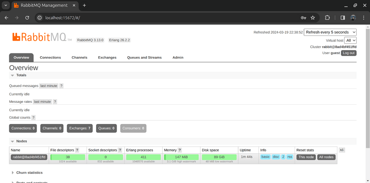Click the Channels: 0 count button
The width and height of the screenshot is (370, 183).
coord(52,129)
